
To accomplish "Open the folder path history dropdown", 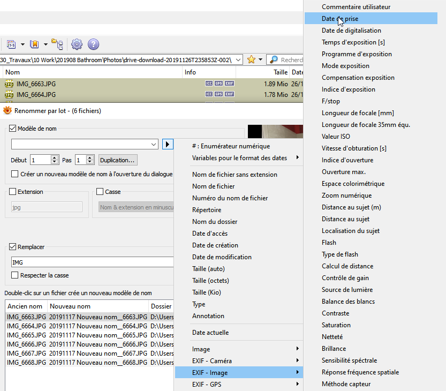I will point(238,59).
